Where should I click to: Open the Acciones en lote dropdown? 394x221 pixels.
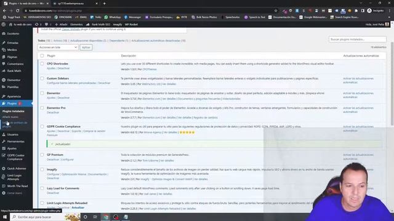58,47
